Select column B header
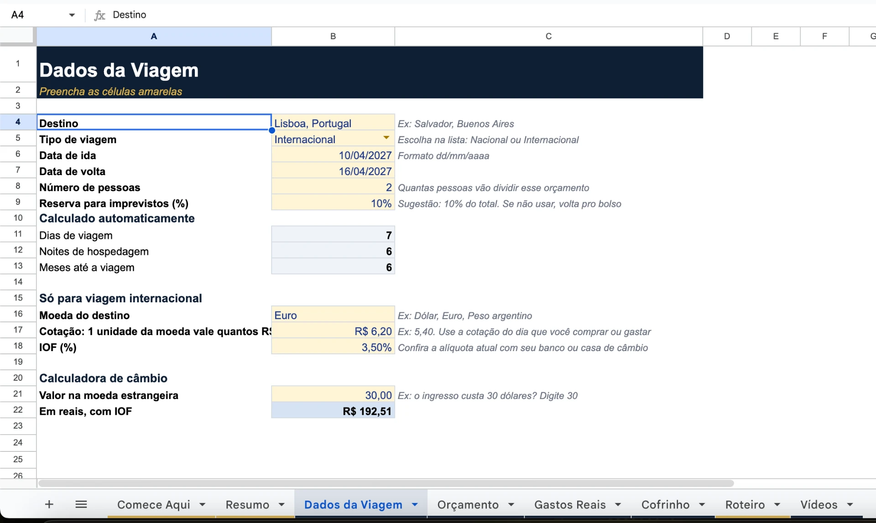This screenshot has width=876, height=523. [x=333, y=36]
